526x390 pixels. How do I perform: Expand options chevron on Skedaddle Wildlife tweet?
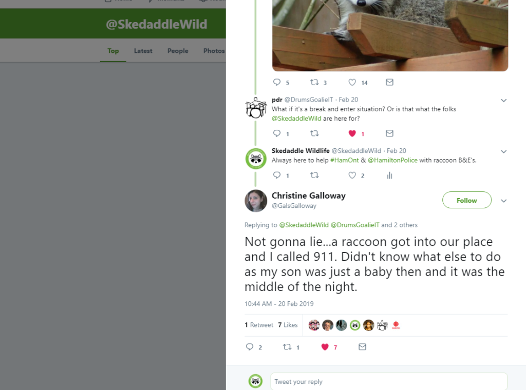(x=503, y=151)
